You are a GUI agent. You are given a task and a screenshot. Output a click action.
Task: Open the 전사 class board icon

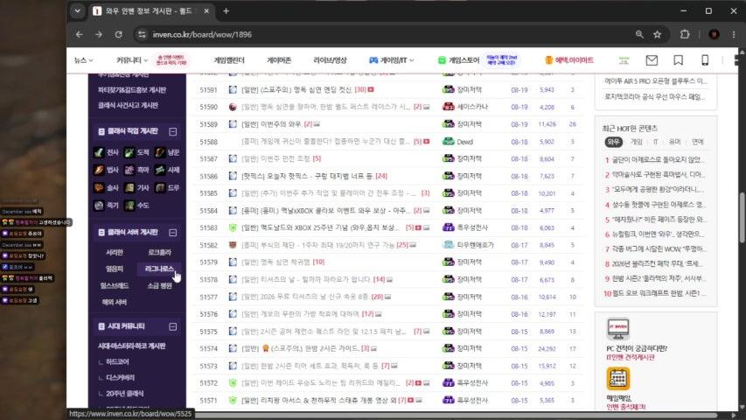click(x=99, y=152)
